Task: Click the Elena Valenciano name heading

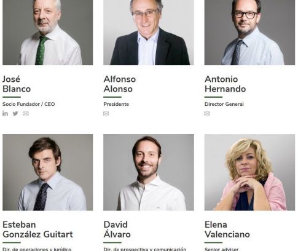Action: [x=227, y=229]
